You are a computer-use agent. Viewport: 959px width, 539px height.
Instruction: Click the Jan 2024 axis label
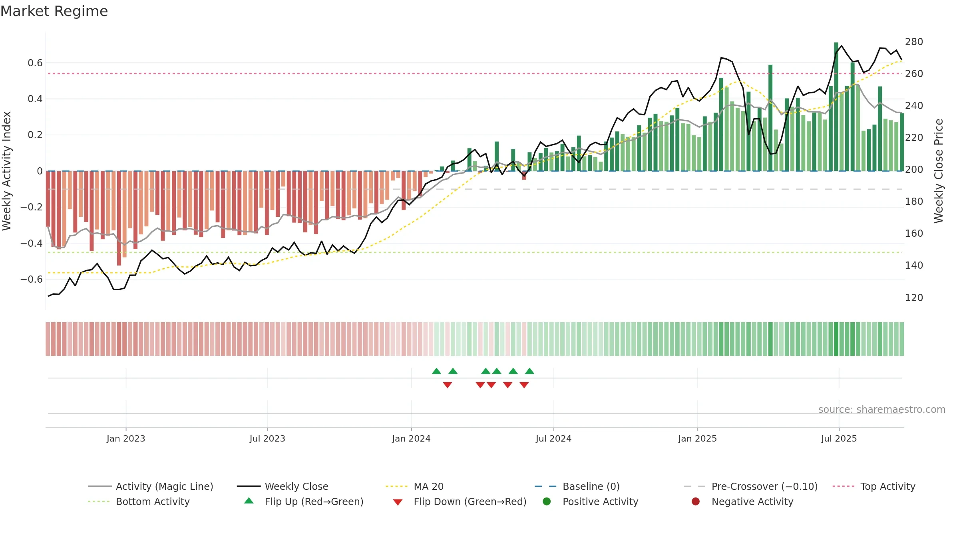click(x=411, y=439)
